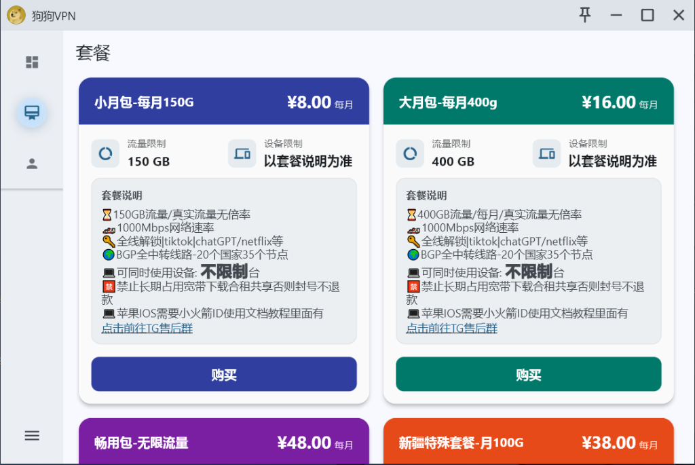Select the 大月包-每月400g card header
Screen dimensions: 695x465
coord(528,102)
